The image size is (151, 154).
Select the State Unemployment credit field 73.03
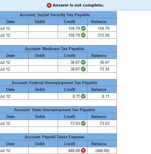pyautogui.click(x=72, y=123)
